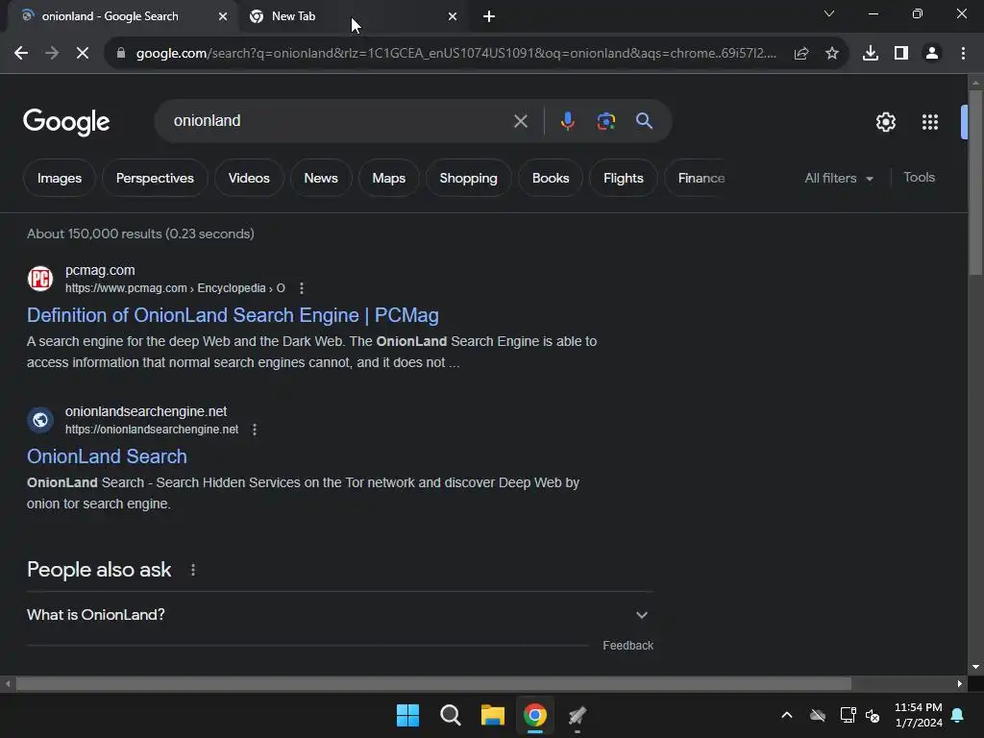Open File Explorer from taskbar
Image resolution: width=984 pixels, height=738 pixels.
tap(493, 715)
